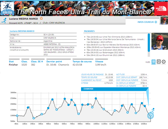Click the finish target marker at the chart end
This screenshot has height=129, width=168.
(151, 116)
